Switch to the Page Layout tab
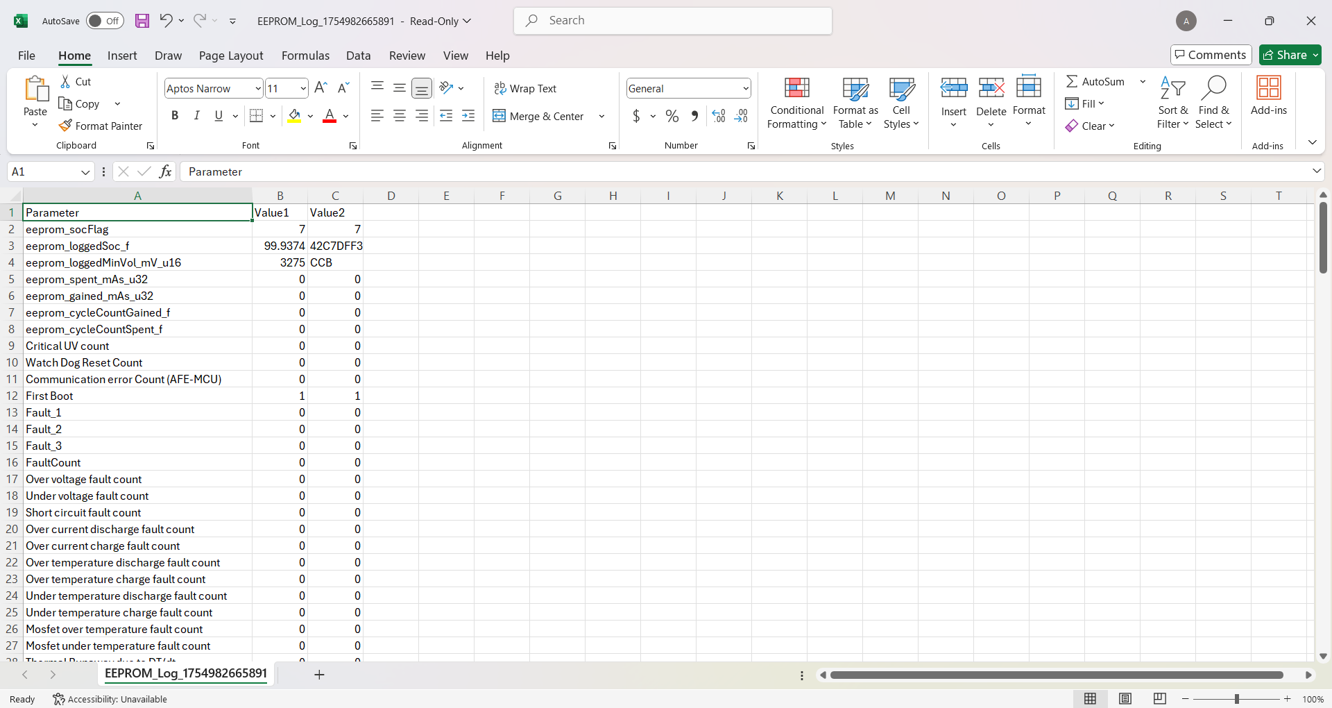 pyautogui.click(x=231, y=56)
